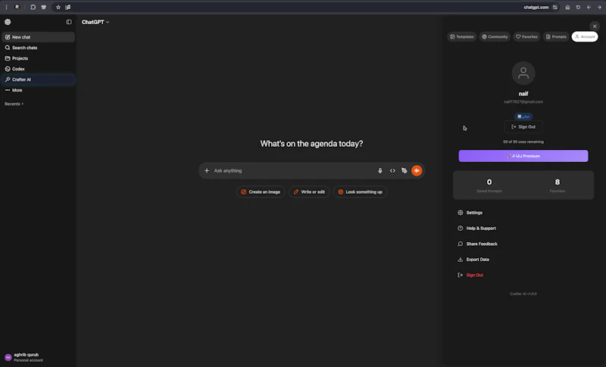This screenshot has width=606, height=367.
Task: Select Crafter AI in the sidebar
Action: click(x=38, y=79)
